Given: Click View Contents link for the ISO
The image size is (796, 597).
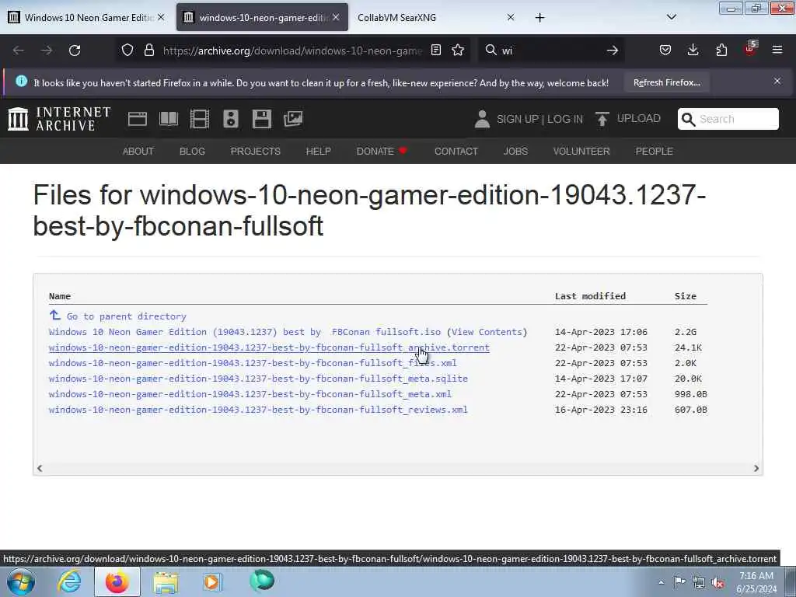Looking at the screenshot, I should point(487,332).
